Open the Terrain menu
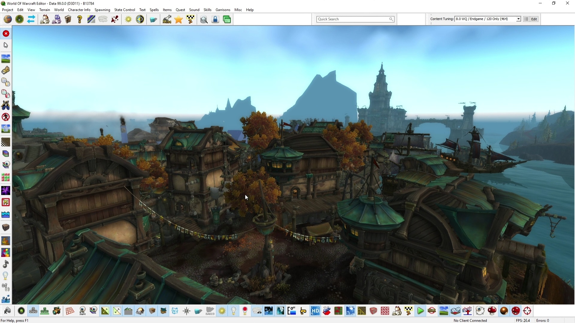 [x=45, y=10]
